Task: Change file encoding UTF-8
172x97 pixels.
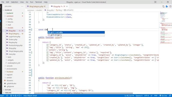Action: (146, 96)
